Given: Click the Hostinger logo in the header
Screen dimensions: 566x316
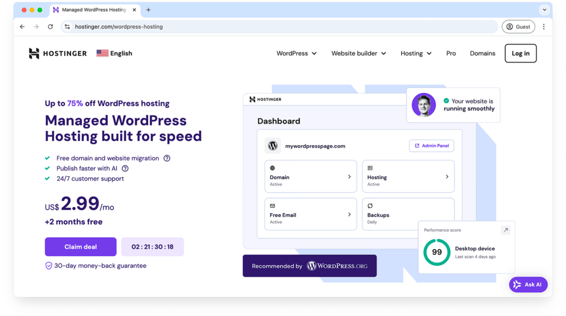Looking at the screenshot, I should point(57,54).
